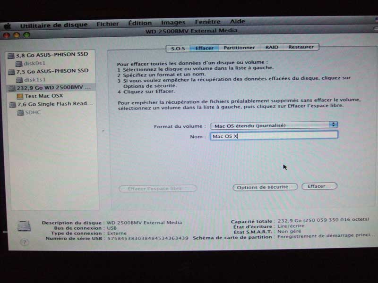Click the 7,5 Go ASUS-PHISON SSD disk icon
The width and height of the screenshot is (378, 283).
11,72
